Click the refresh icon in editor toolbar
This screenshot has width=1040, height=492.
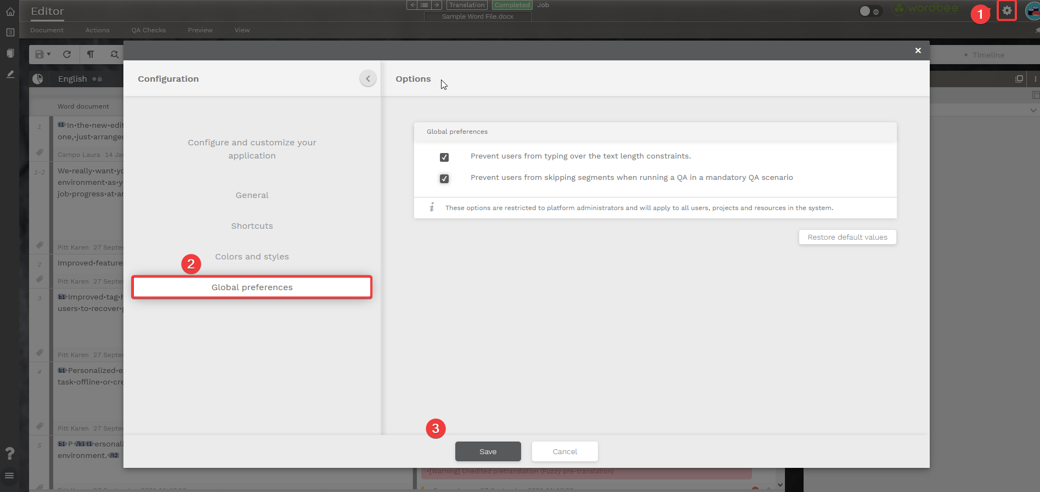click(67, 54)
